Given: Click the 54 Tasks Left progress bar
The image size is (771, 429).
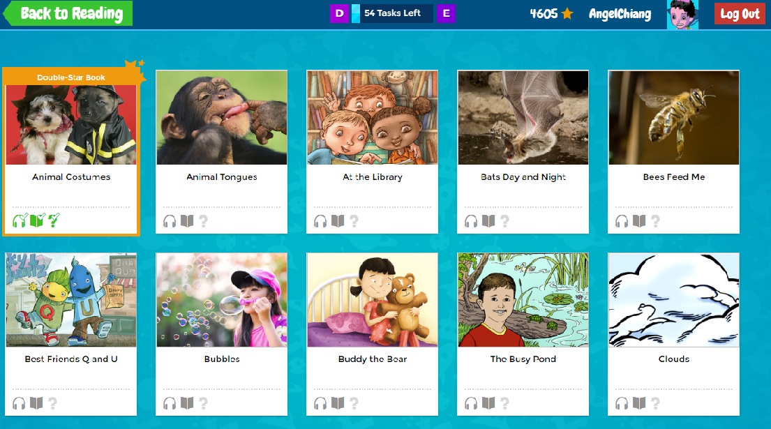Looking at the screenshot, I should 392,13.
